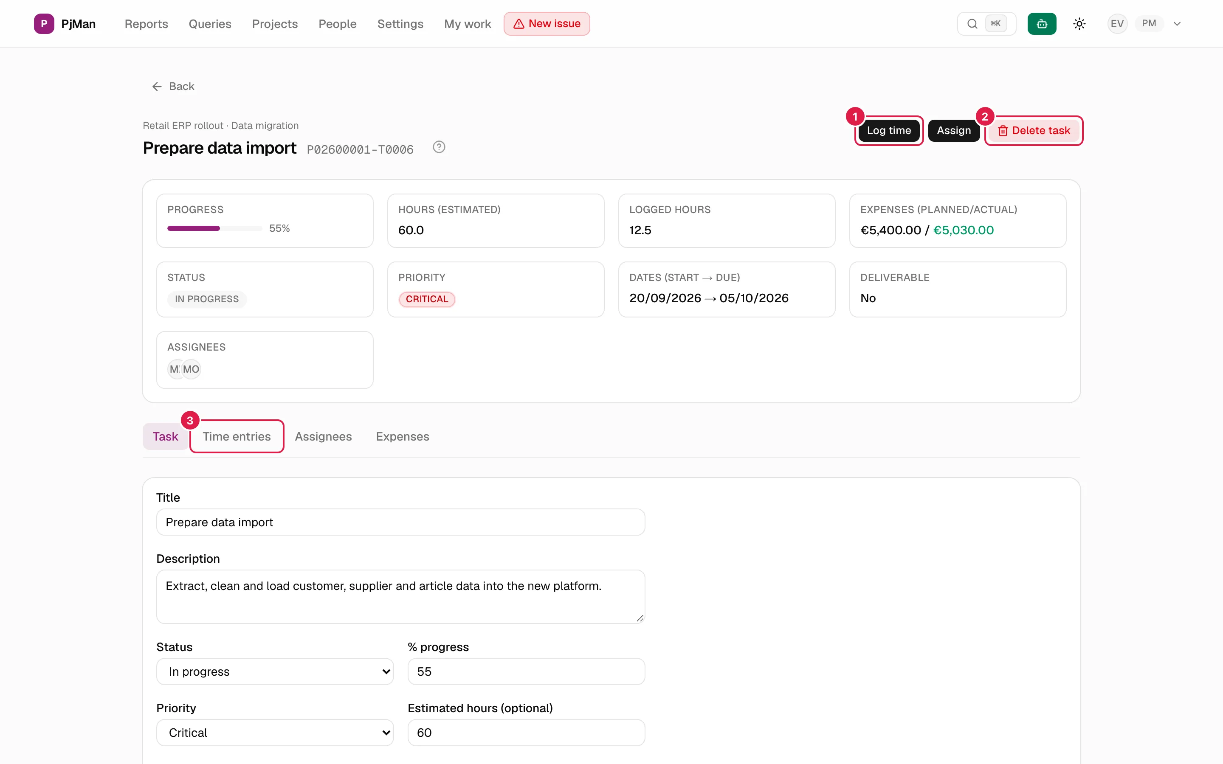This screenshot has height=764, width=1223.
Task: Go back using the Back arrow
Action: pyautogui.click(x=173, y=87)
